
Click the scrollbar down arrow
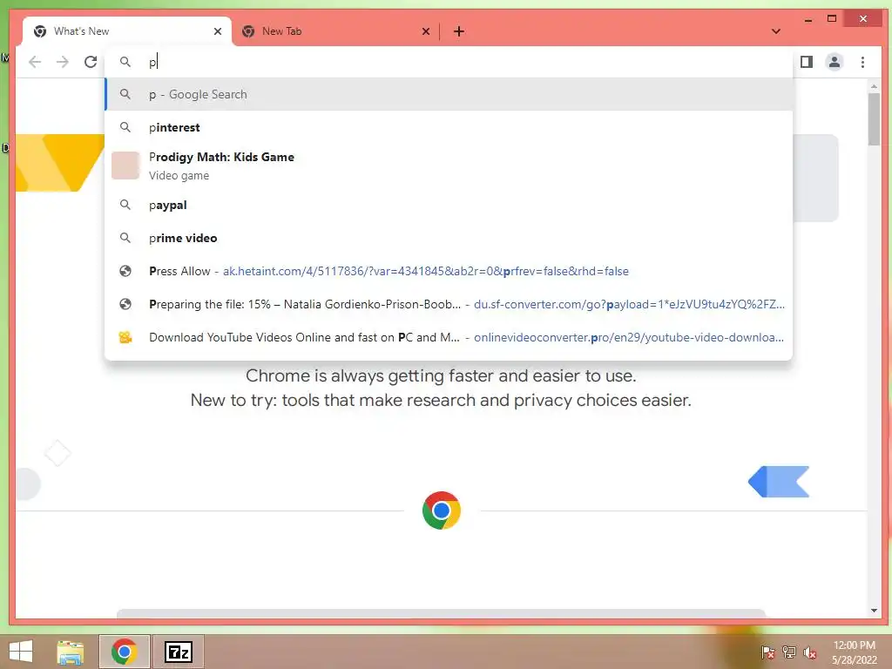(874, 611)
